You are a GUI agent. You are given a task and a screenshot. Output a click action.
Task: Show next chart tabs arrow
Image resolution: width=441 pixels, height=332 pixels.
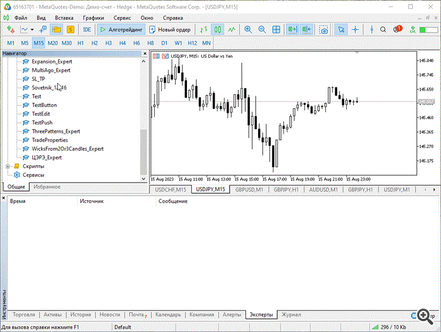pos(435,190)
